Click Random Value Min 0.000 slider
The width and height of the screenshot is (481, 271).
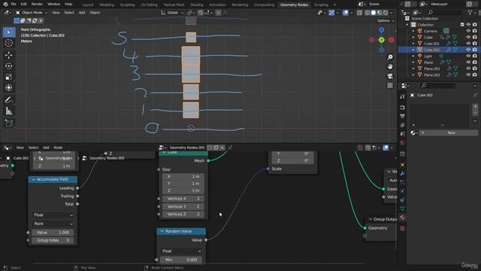181,260
